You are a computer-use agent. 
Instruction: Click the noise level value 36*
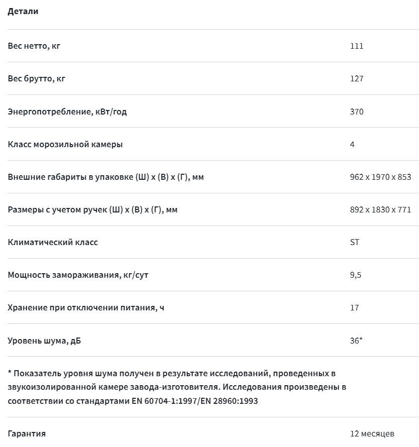[x=356, y=341]
